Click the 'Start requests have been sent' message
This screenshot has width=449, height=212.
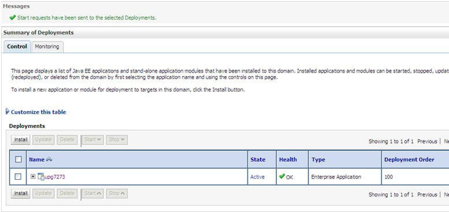[87, 18]
